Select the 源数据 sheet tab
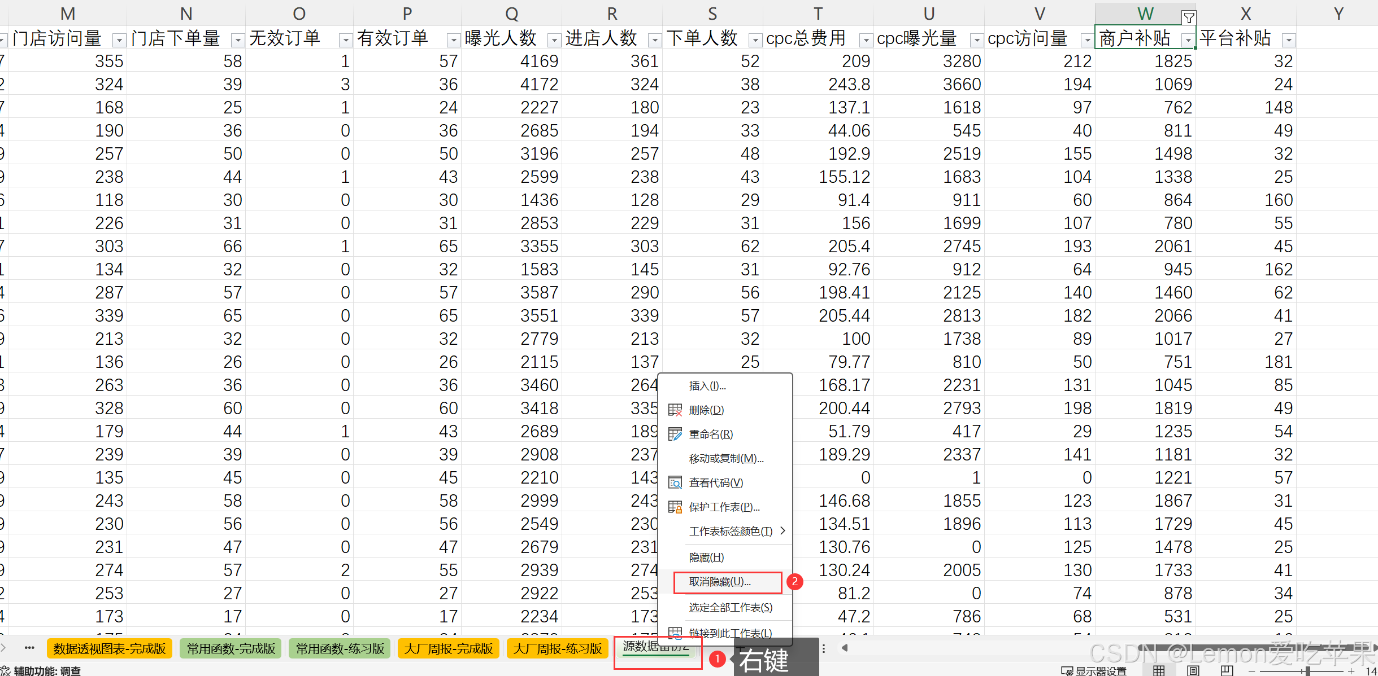Image resolution: width=1378 pixels, height=676 pixels. (x=657, y=647)
